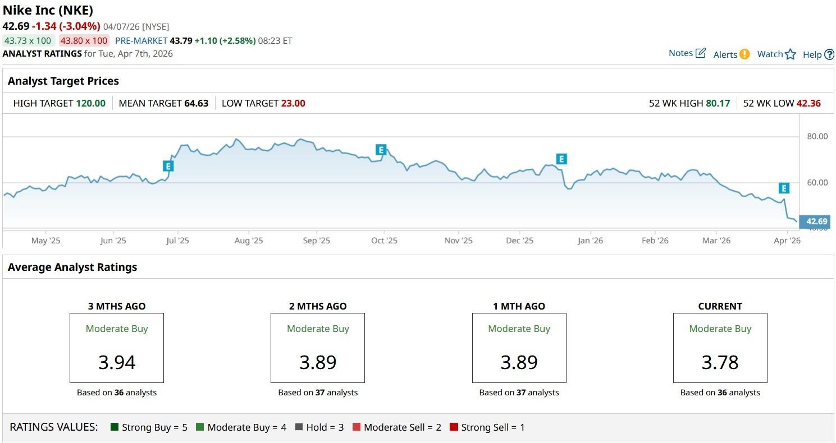Click the October '25 earnings marker
The height and width of the screenshot is (443, 836).
click(381, 150)
